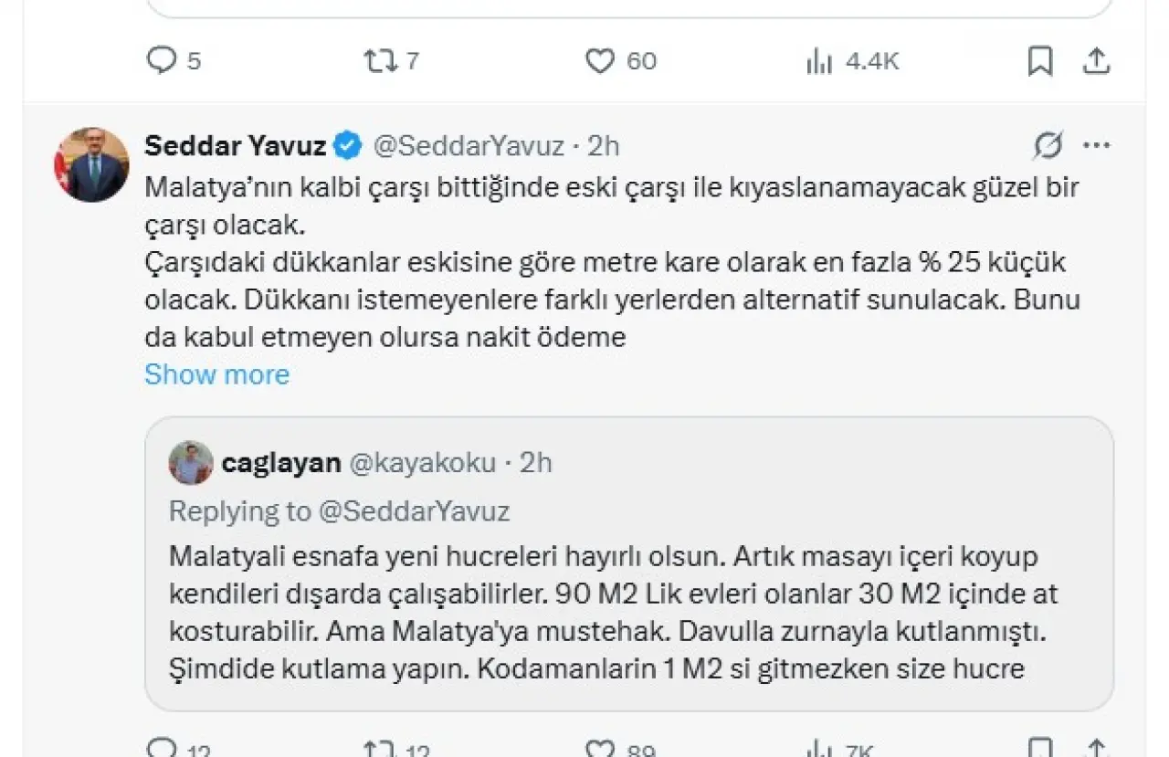
Task: Open Seddar Yavuz profile picture
Action: click(x=93, y=164)
